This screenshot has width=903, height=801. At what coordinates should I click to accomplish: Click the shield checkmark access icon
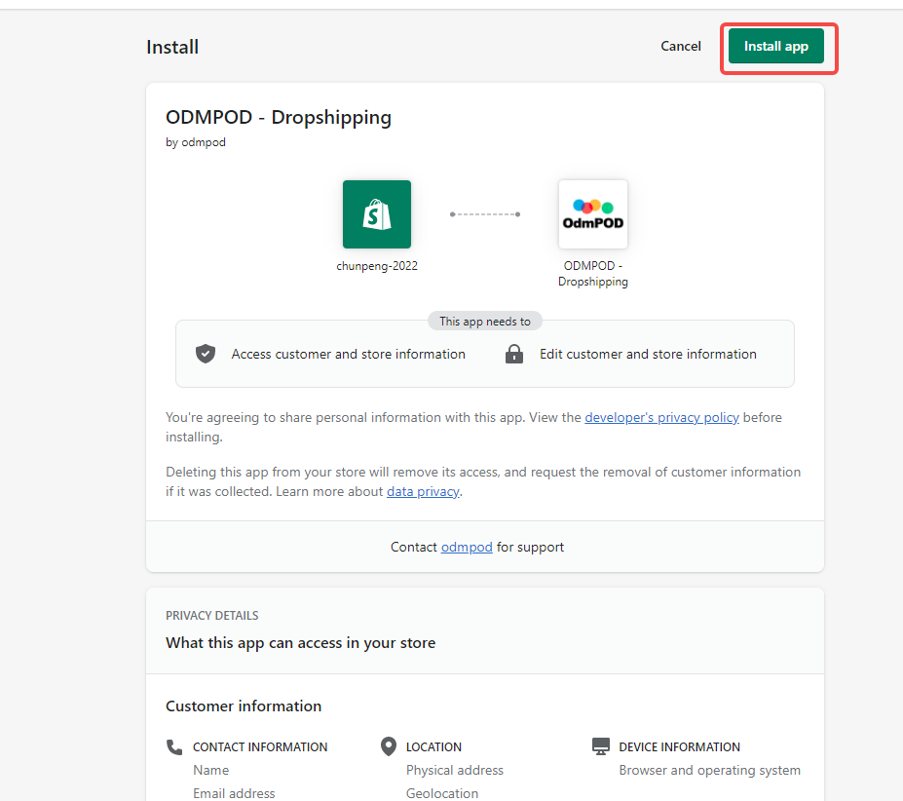click(206, 354)
